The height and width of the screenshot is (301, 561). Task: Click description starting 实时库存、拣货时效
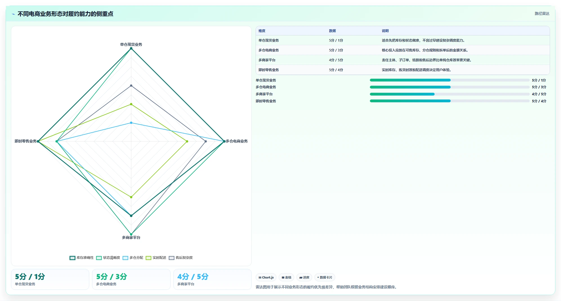click(417, 70)
